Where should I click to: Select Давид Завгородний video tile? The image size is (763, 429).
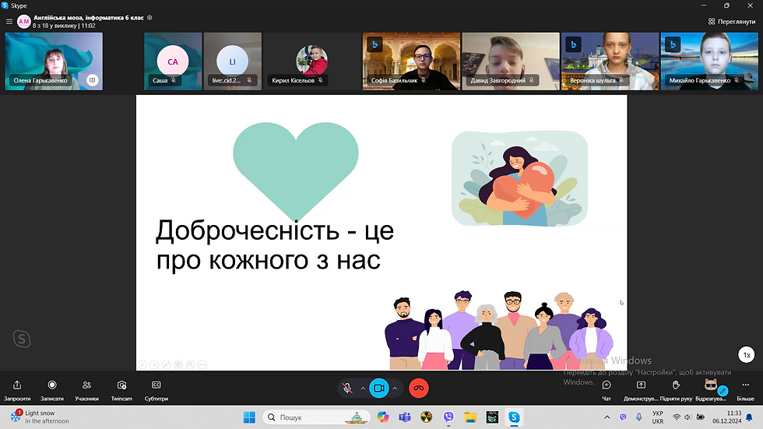(x=511, y=62)
